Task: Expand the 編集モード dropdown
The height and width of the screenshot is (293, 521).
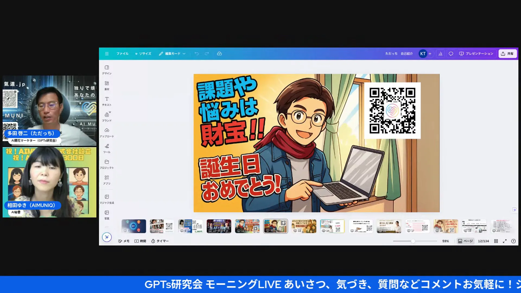Action: [172, 54]
